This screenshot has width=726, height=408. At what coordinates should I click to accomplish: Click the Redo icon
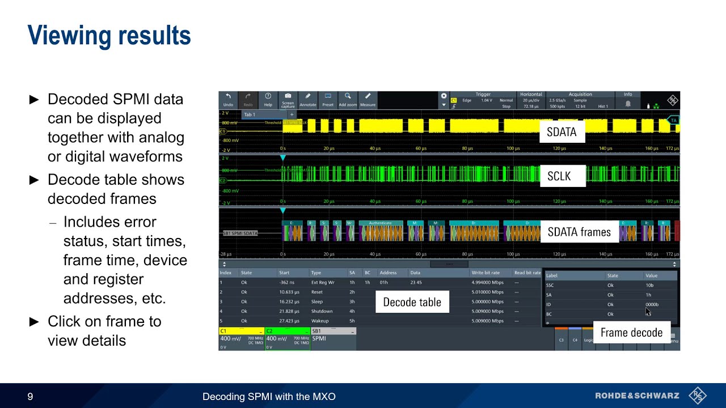(x=248, y=100)
